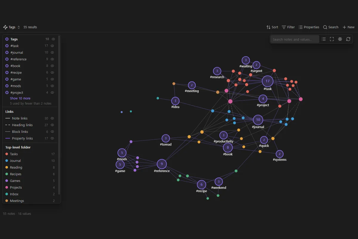Screen dimensions: 358x239
Task: Click the #research graph node
Action: [217, 71]
